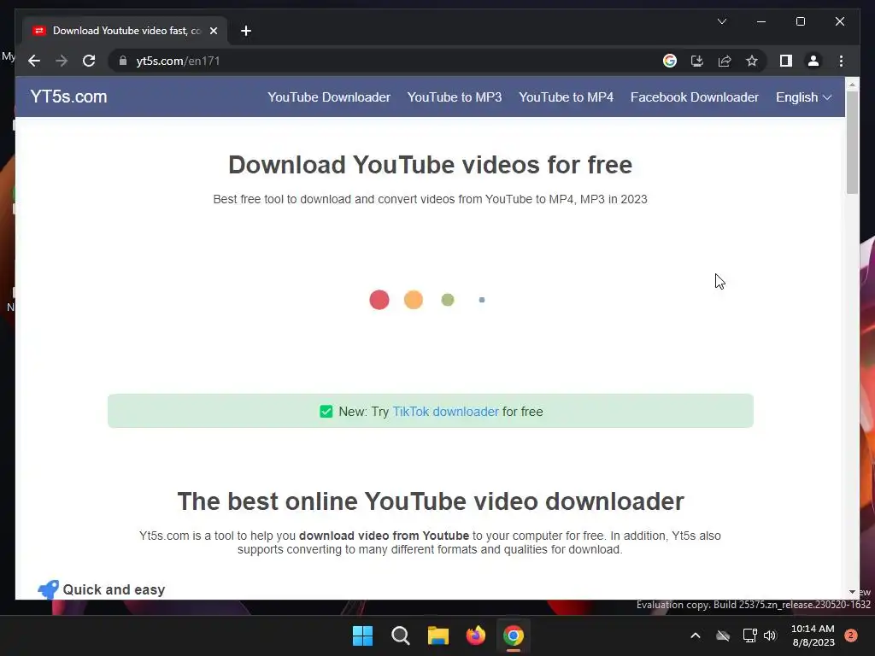Go back using the browser back arrow

[34, 61]
